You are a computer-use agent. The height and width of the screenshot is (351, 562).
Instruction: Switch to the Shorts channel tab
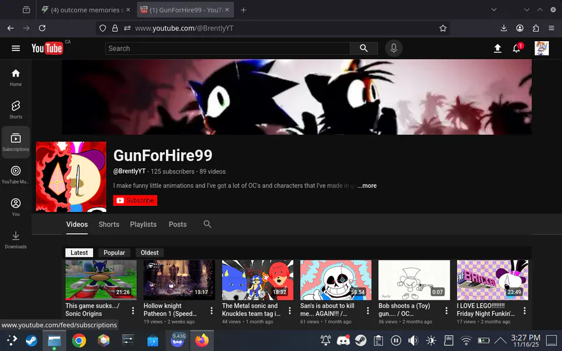[109, 224]
